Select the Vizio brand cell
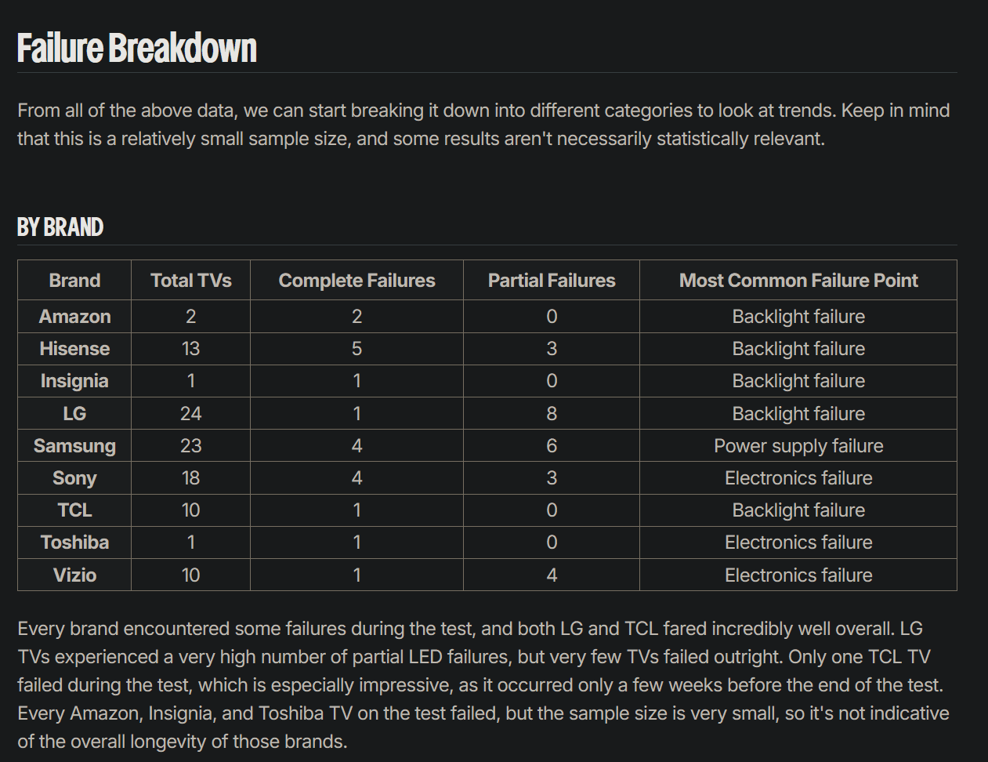 tap(74, 575)
